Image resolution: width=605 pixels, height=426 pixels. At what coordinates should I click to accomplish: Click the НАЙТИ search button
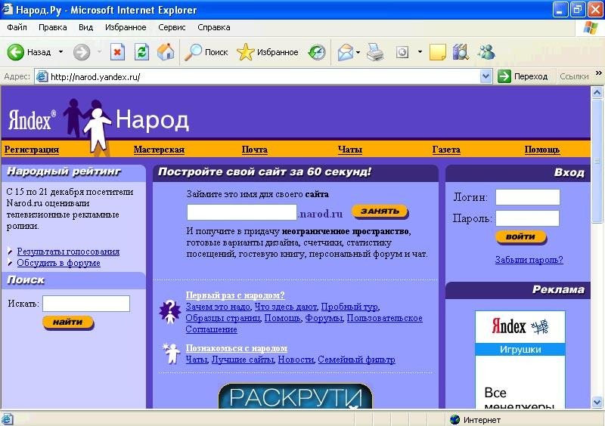pos(68,323)
